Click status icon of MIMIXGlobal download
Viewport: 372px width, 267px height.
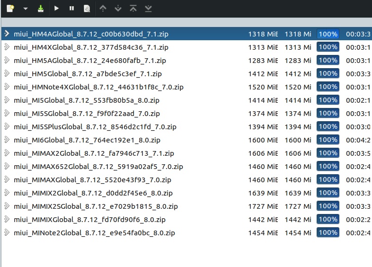coord(7,220)
